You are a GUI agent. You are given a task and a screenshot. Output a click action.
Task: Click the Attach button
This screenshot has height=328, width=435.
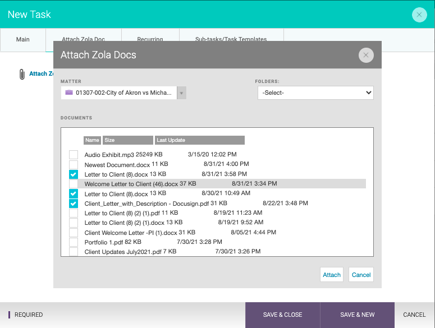(332, 275)
